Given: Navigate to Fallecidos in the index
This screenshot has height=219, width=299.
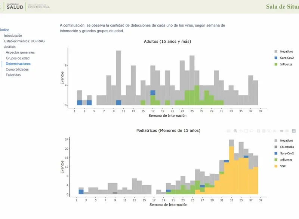Looking at the screenshot, I should 13,75.
